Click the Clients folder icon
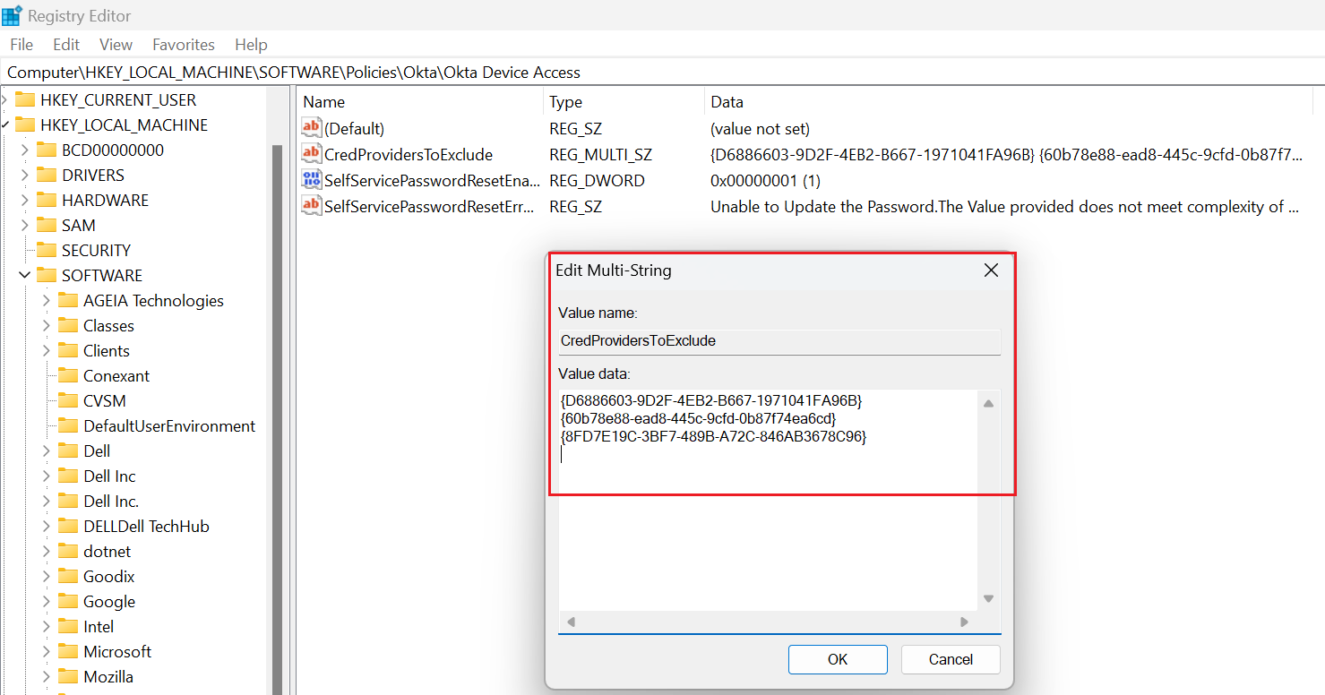This screenshot has width=1325, height=695. pos(68,351)
